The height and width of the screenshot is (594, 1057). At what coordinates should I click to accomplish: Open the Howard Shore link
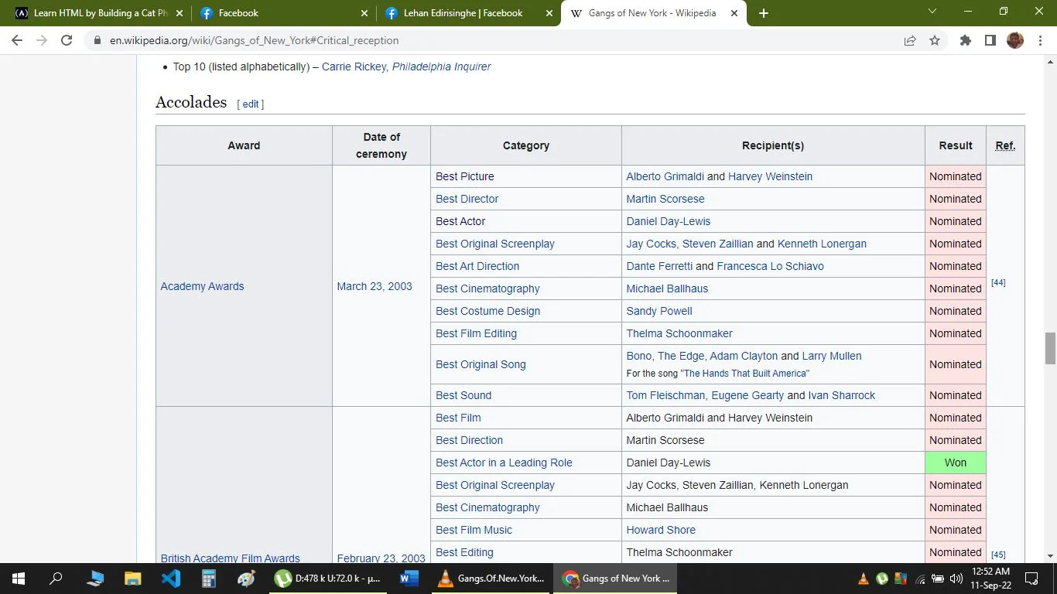tap(661, 530)
